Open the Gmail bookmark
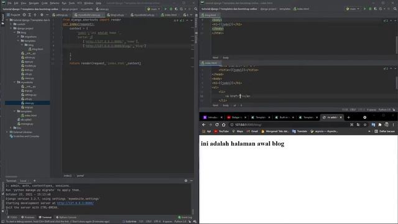This screenshot has width=398, height=224. coord(252,131)
